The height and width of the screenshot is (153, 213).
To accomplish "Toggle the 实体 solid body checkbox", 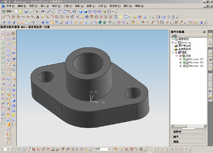I will point(180,56).
